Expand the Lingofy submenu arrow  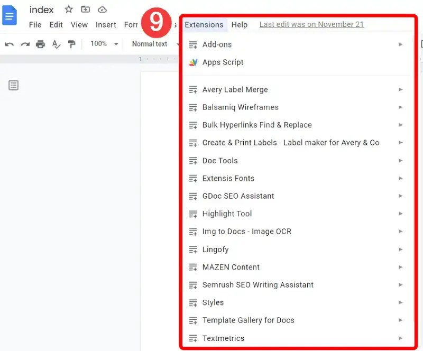tap(401, 250)
